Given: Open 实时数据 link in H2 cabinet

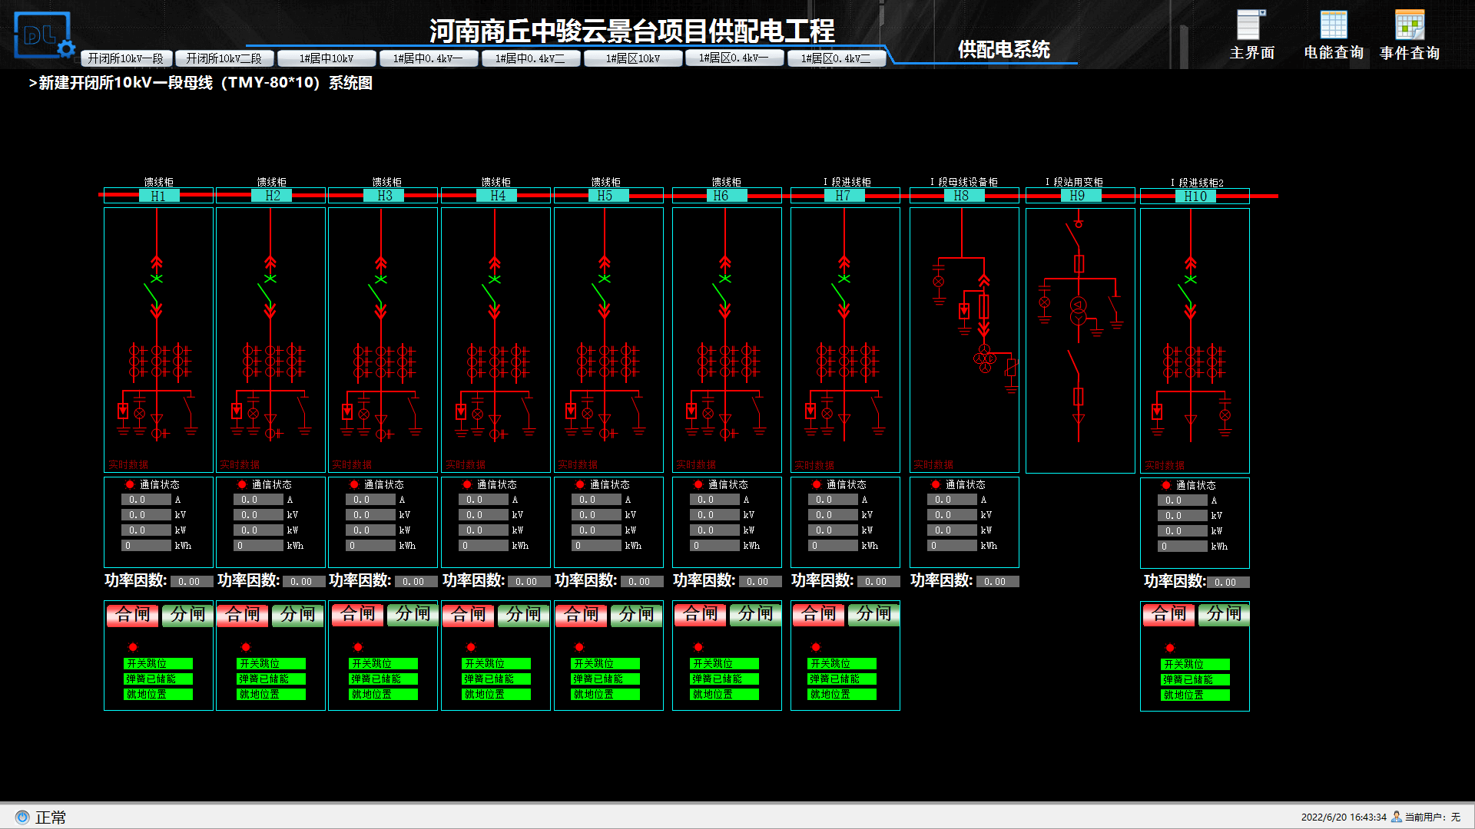Looking at the screenshot, I should pos(240,464).
